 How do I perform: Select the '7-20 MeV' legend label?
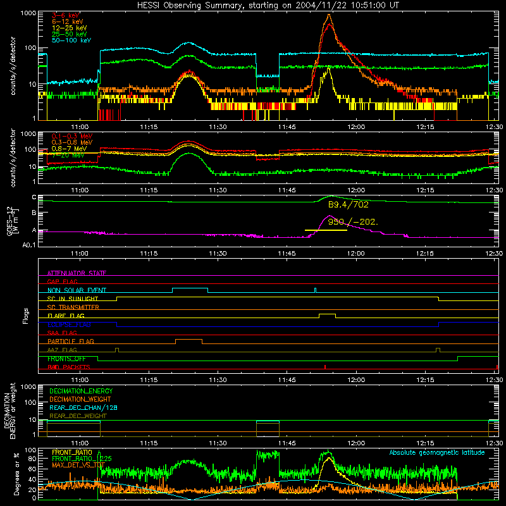point(68,155)
